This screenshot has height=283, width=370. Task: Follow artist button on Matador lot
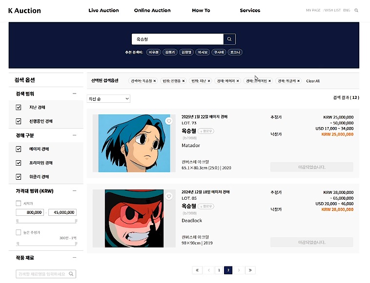pos(206,131)
